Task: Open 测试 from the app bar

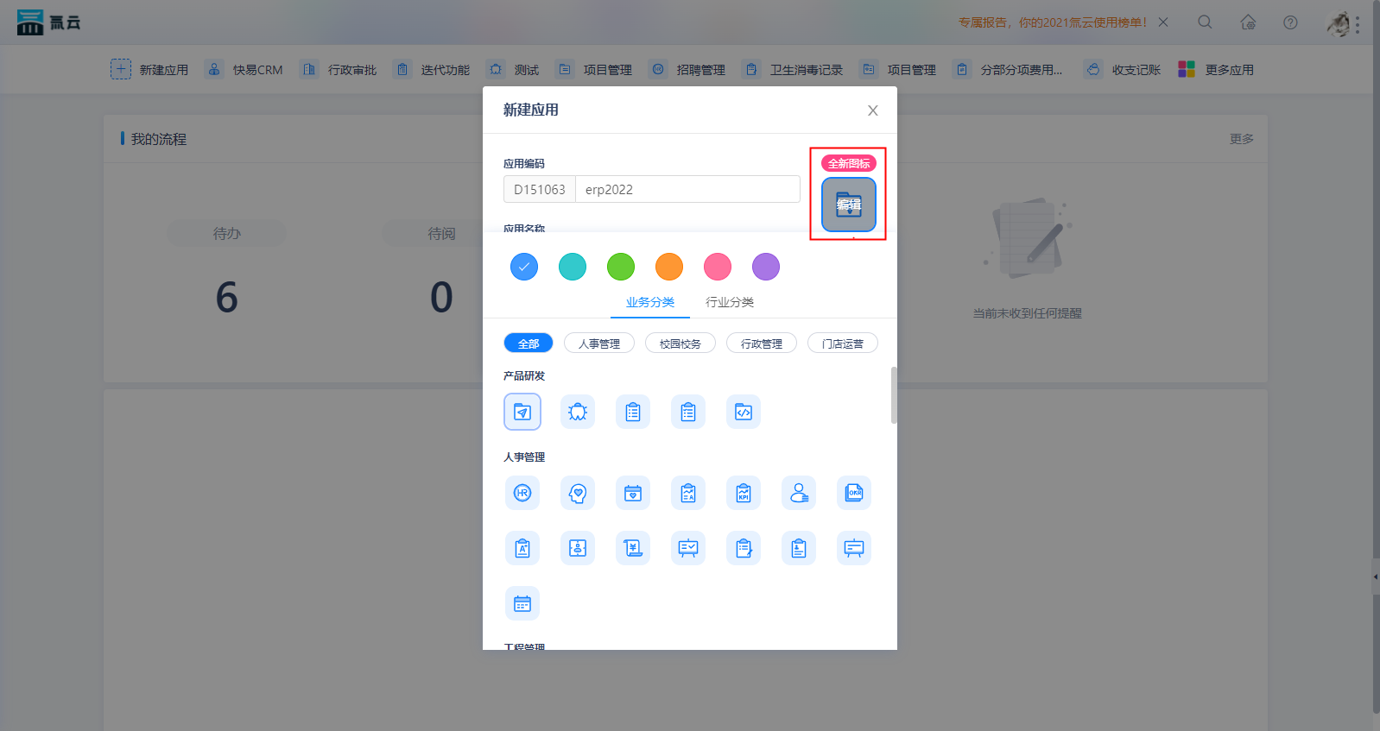Action: point(513,70)
